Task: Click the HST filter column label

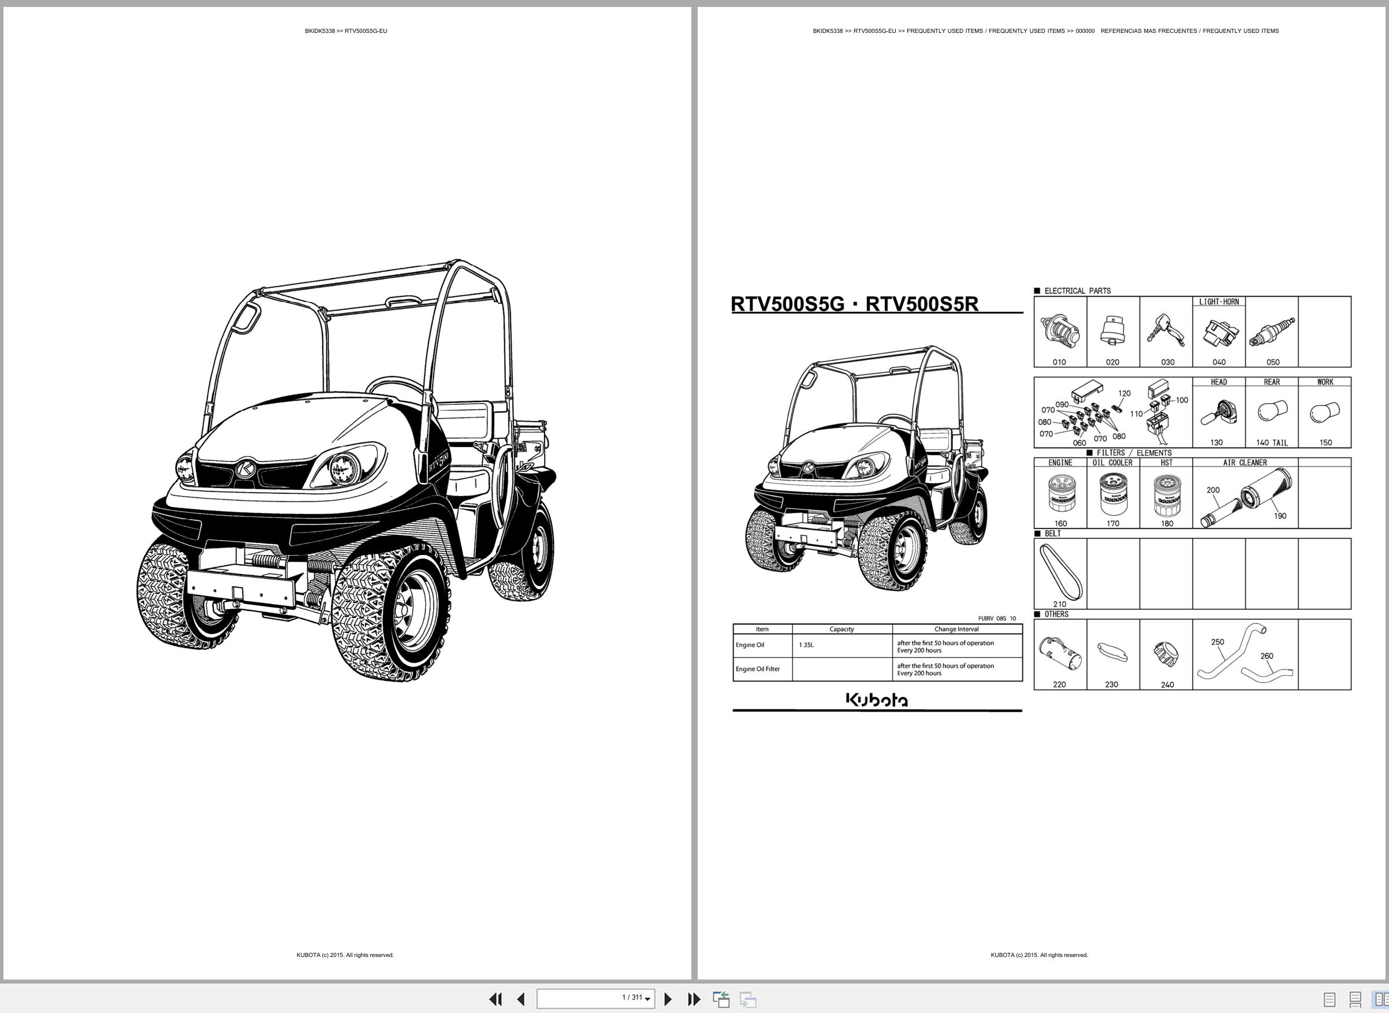Action: [1167, 463]
